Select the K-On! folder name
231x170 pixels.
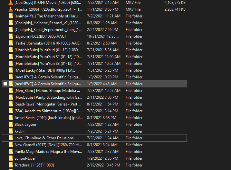[x=19, y=131]
